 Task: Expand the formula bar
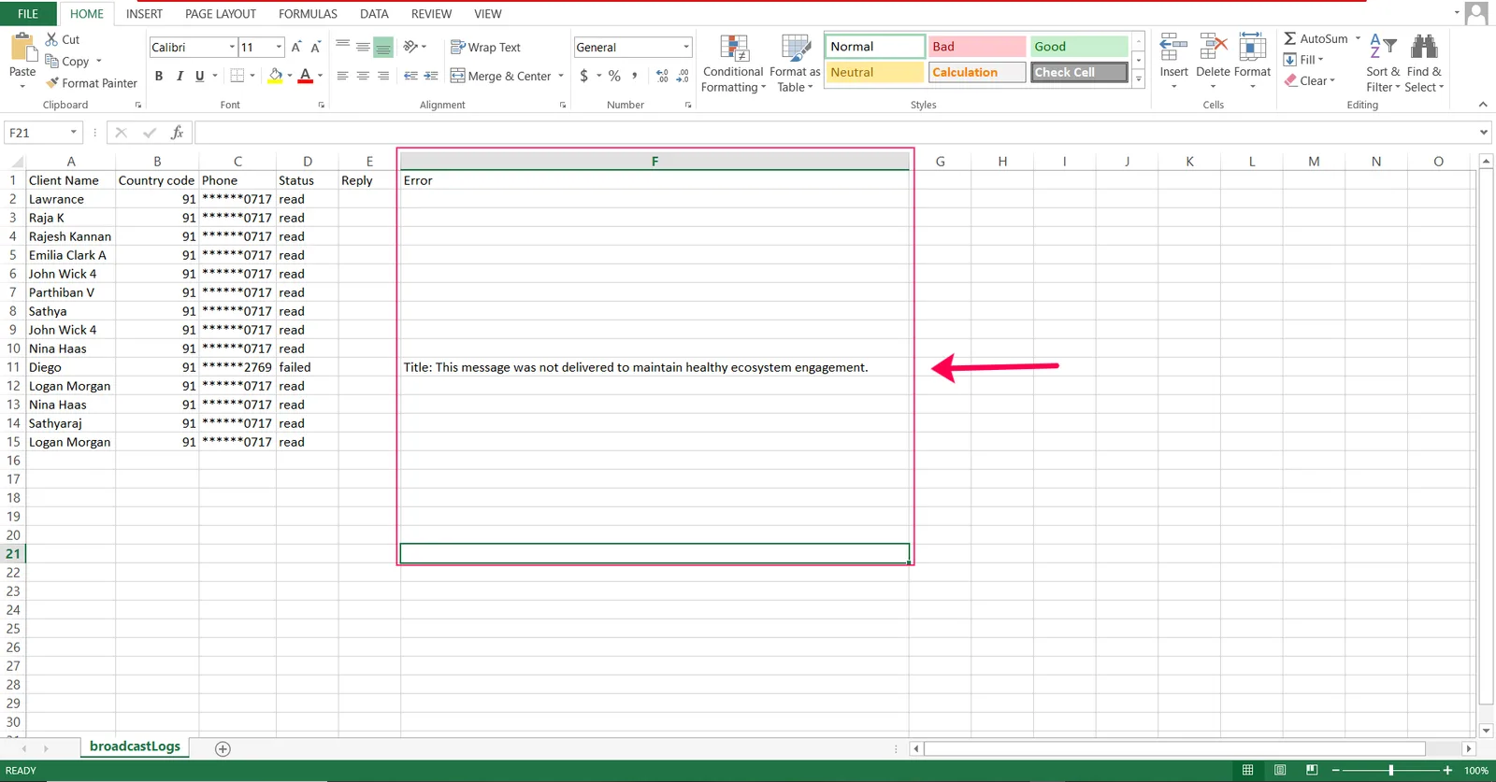pos(1484,133)
